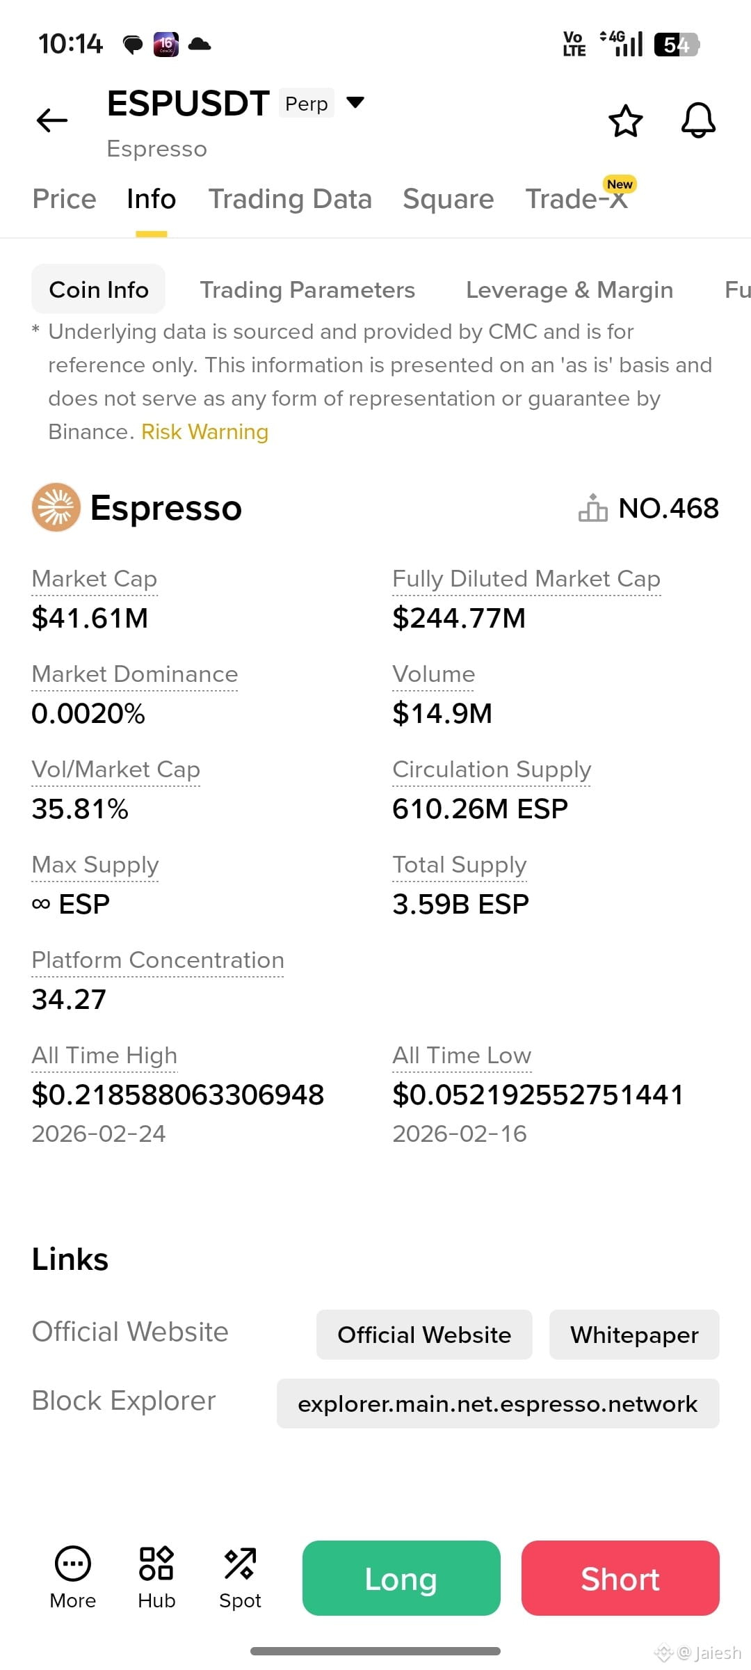751x1670 pixels.
Task: Expand the ESPUSDT Perp pair dropdown arrow
Action: [355, 103]
